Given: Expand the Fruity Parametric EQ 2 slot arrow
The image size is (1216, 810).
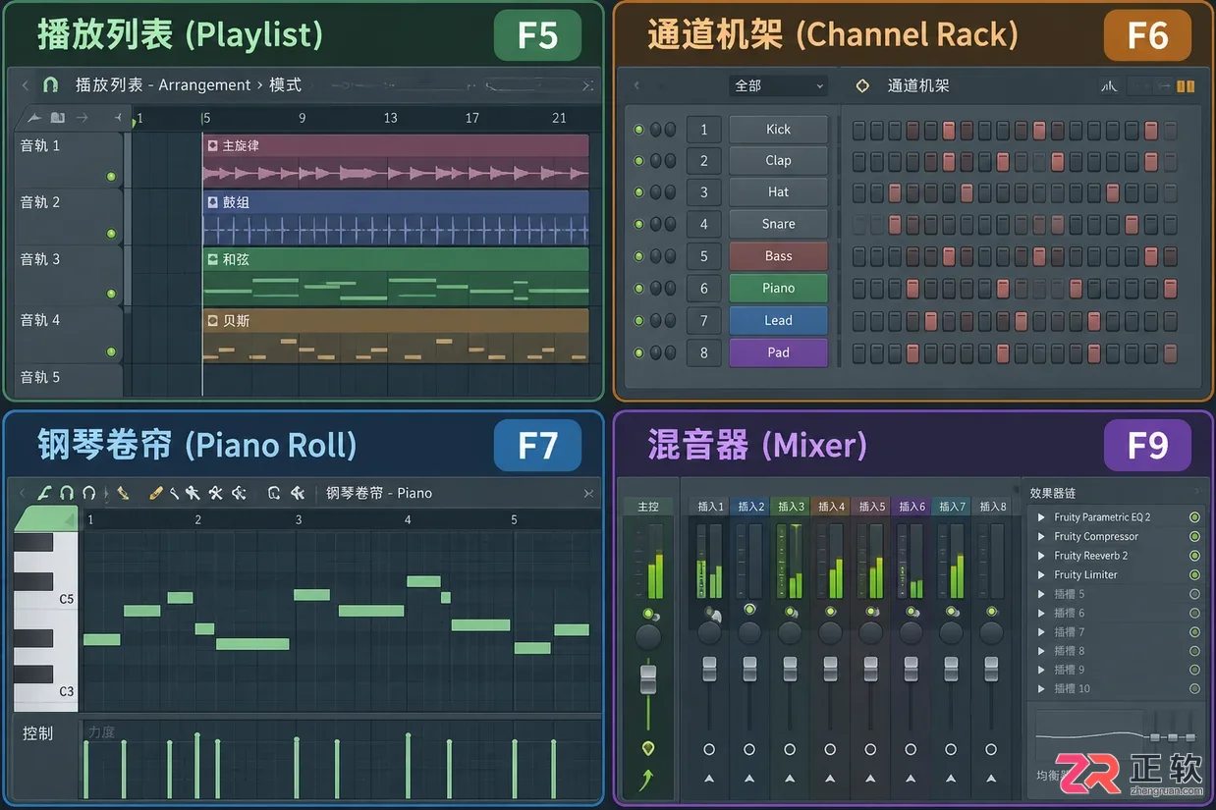Looking at the screenshot, I should 1041,517.
